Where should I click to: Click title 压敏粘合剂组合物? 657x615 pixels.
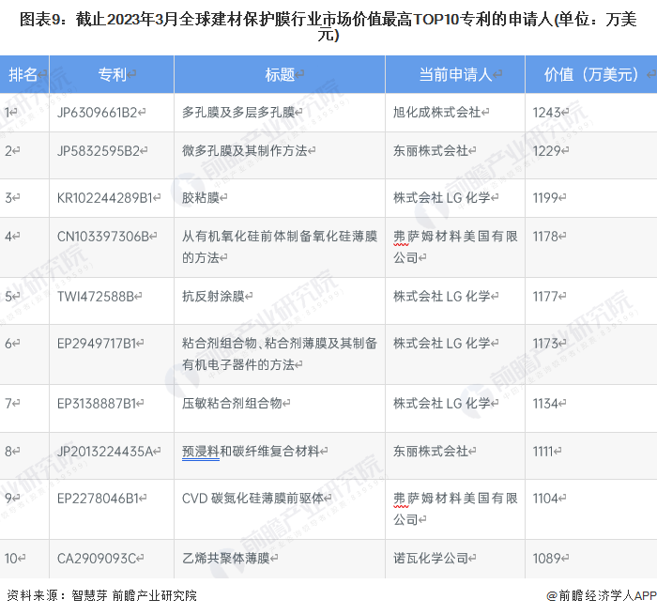232,404
